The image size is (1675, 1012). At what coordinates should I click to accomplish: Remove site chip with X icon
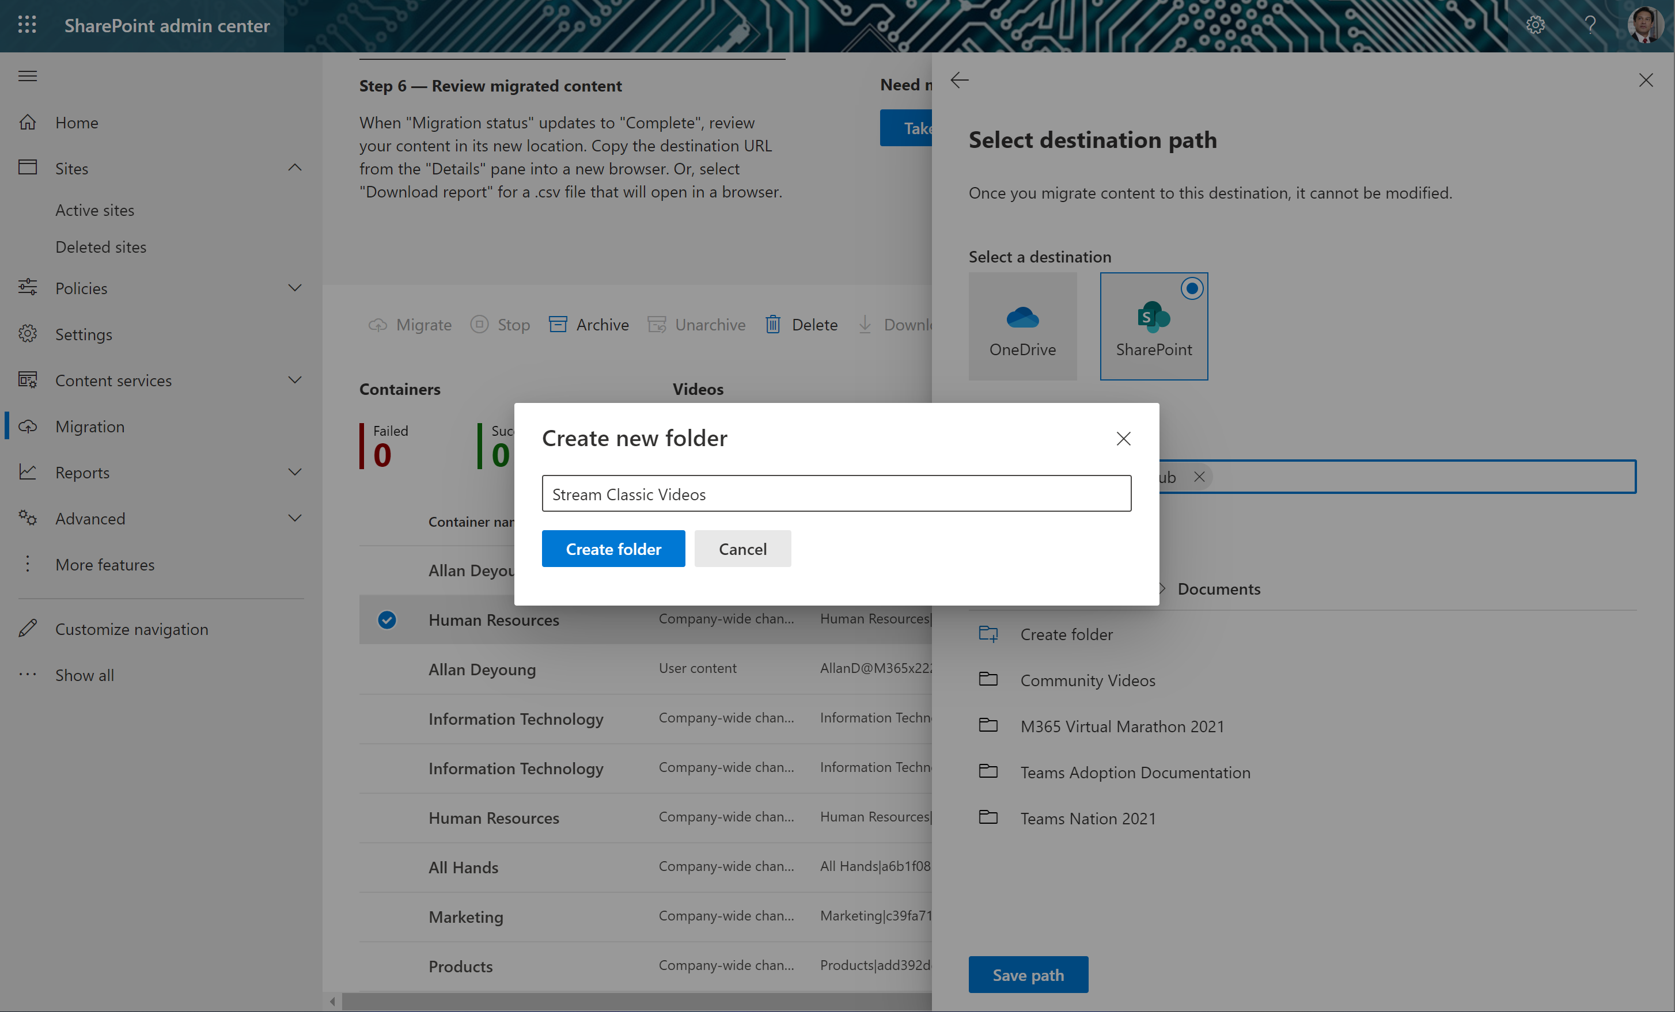[1199, 477]
